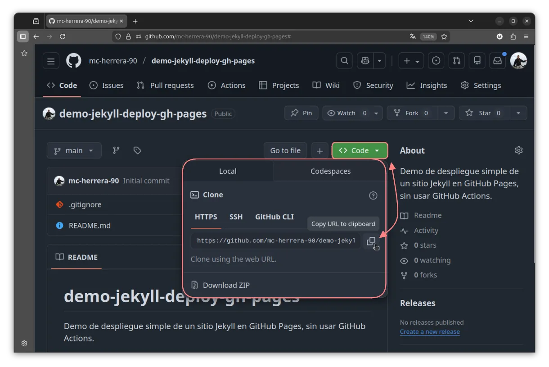Open the repository Settings tab

481,85
